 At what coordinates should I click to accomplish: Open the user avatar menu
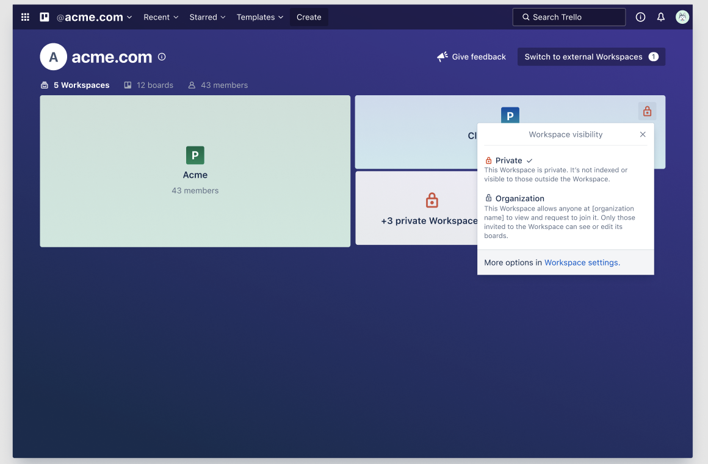682,17
